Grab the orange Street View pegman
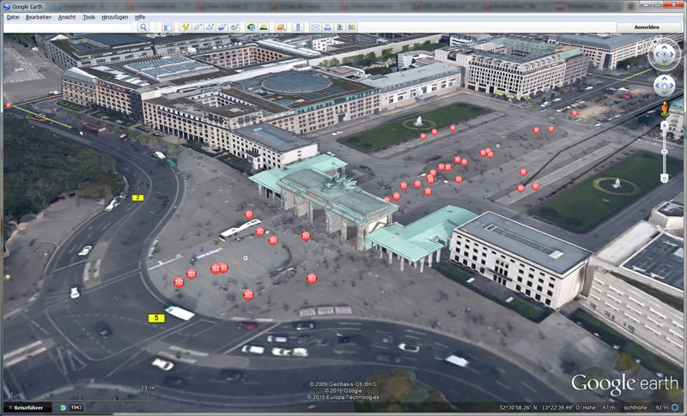This screenshot has width=687, height=416. (665, 109)
